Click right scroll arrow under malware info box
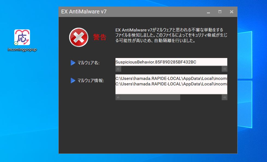 [224, 97]
